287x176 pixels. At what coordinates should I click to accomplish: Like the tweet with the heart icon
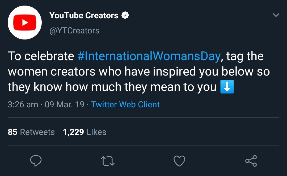[x=179, y=161]
